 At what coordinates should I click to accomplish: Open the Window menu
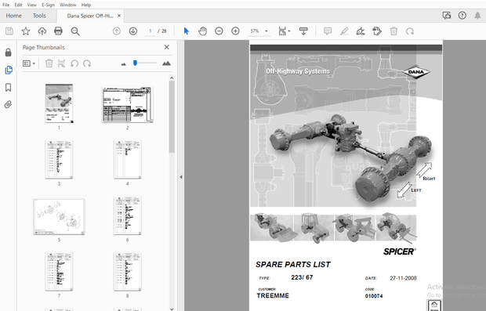click(68, 5)
